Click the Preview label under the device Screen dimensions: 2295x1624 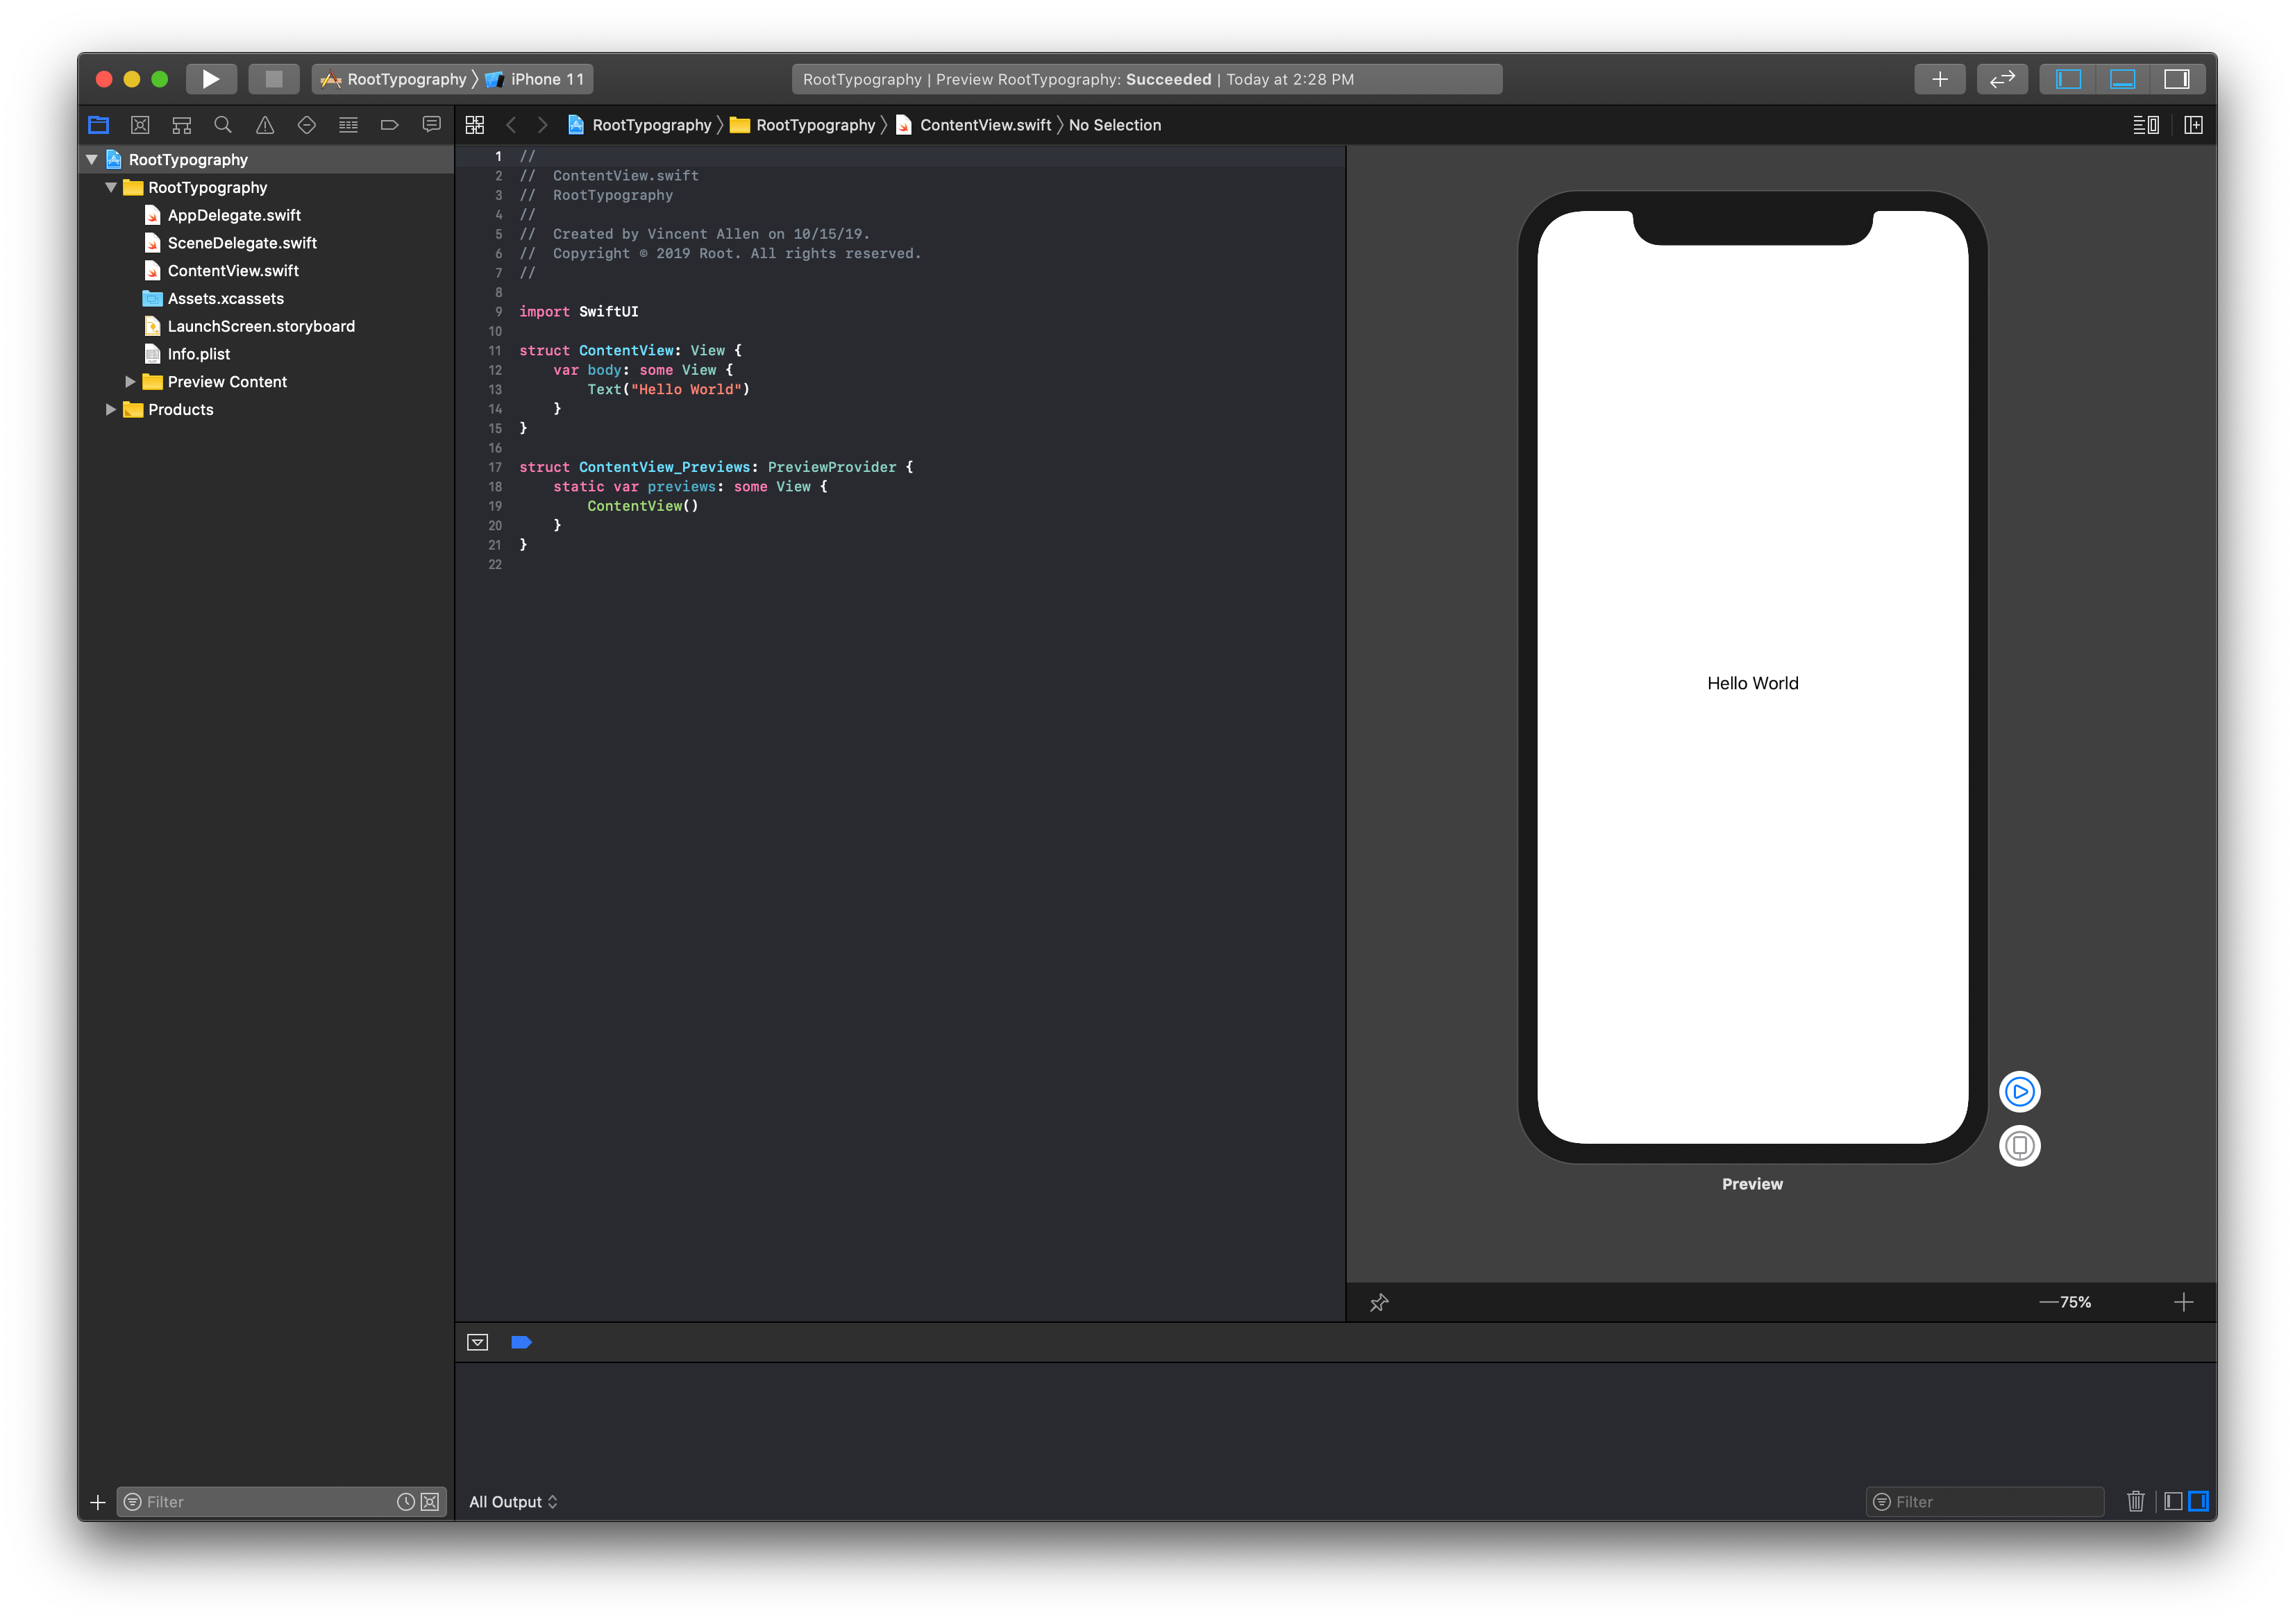(x=1752, y=1184)
